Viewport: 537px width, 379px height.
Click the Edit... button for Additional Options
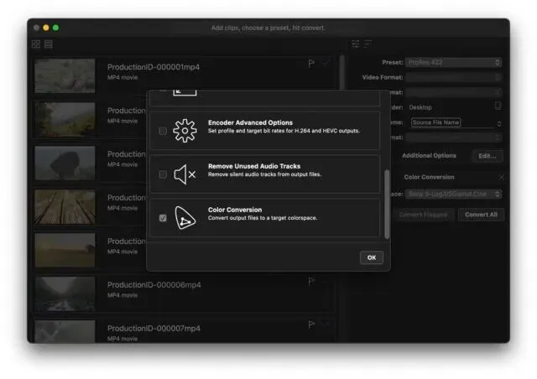[x=487, y=156]
